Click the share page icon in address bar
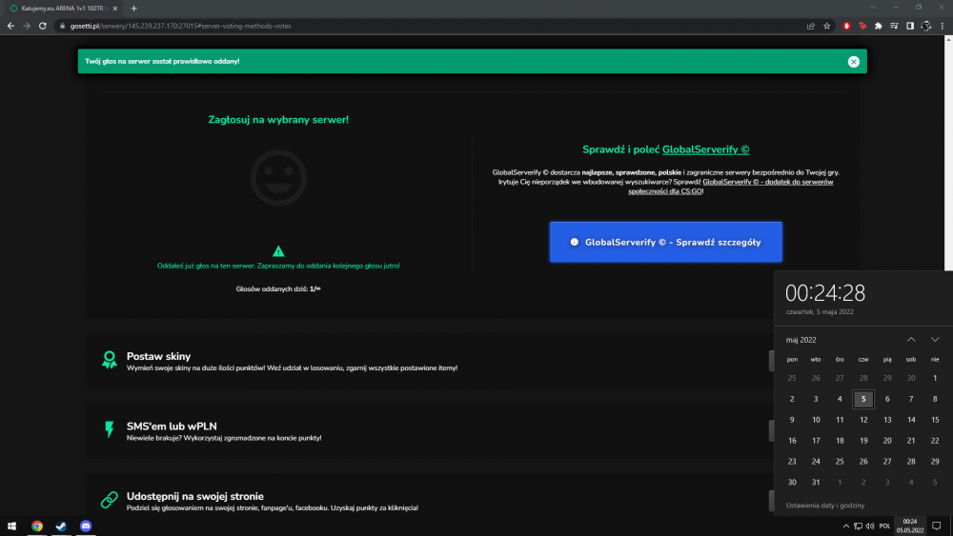953x536 pixels. coord(811,26)
